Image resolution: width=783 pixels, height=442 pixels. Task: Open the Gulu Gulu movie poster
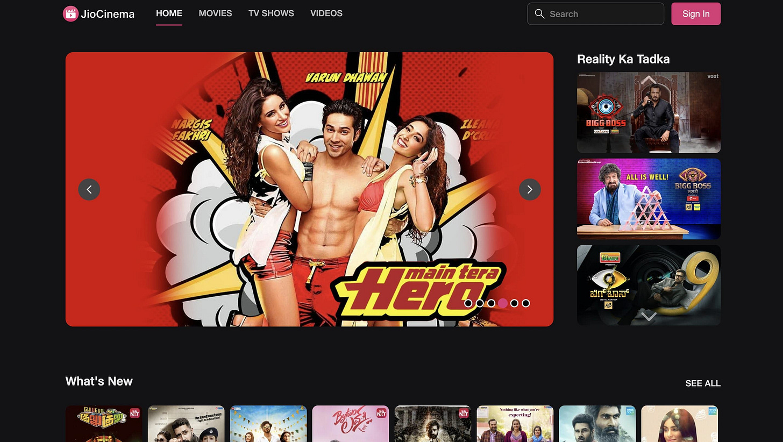tap(104, 424)
